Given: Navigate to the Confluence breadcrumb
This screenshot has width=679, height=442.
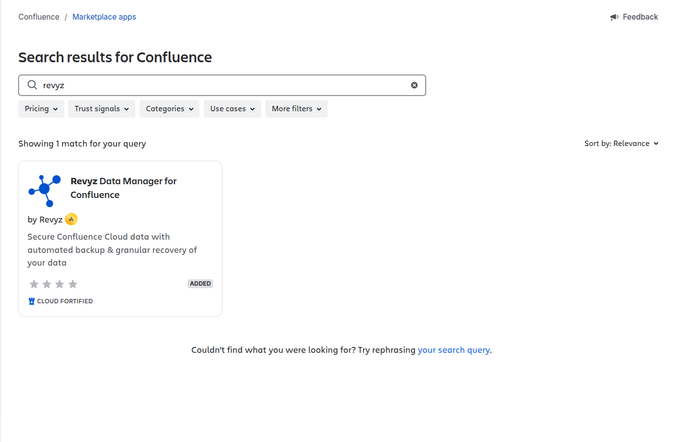Looking at the screenshot, I should click(x=39, y=17).
